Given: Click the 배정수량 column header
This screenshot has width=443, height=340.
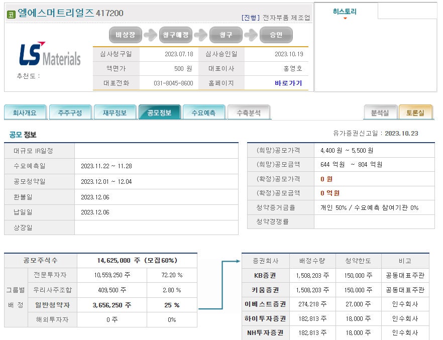Looking at the screenshot, I should click(312, 261).
